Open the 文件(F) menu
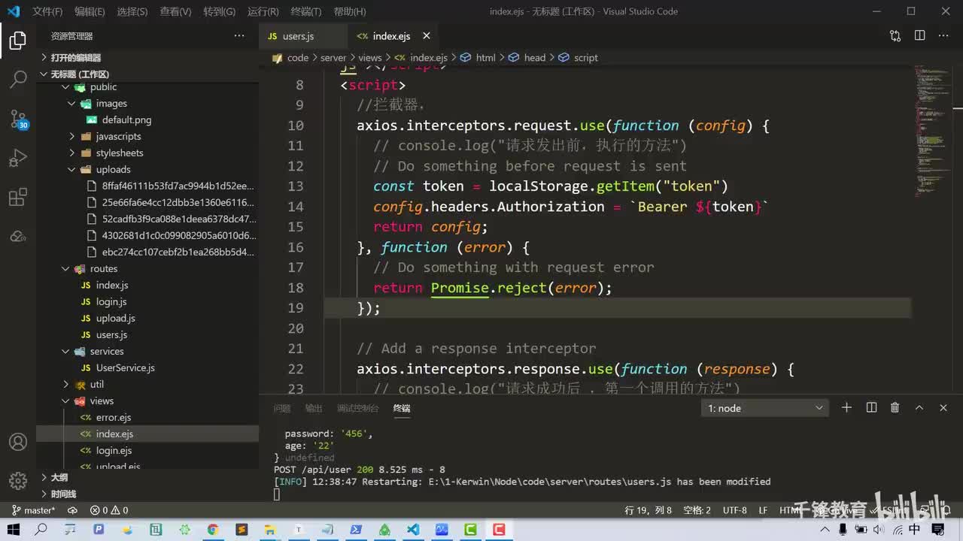This screenshot has height=541, width=963. (x=47, y=11)
